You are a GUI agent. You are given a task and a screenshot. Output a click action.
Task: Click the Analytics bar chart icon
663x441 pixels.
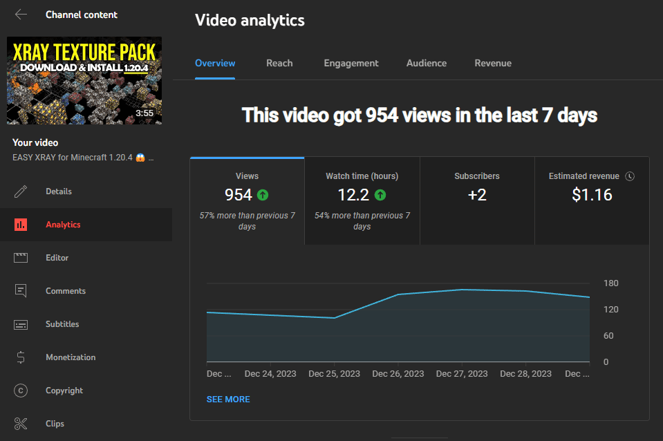[21, 225]
